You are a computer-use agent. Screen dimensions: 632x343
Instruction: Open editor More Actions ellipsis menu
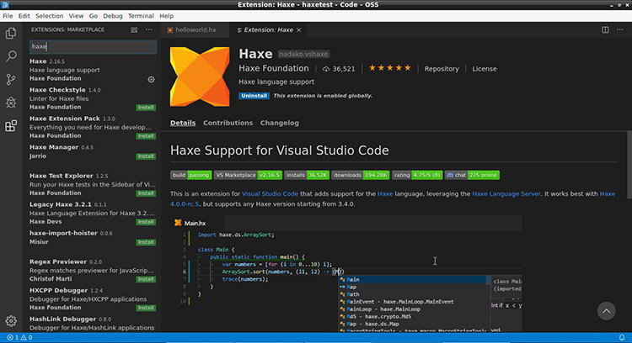point(619,29)
